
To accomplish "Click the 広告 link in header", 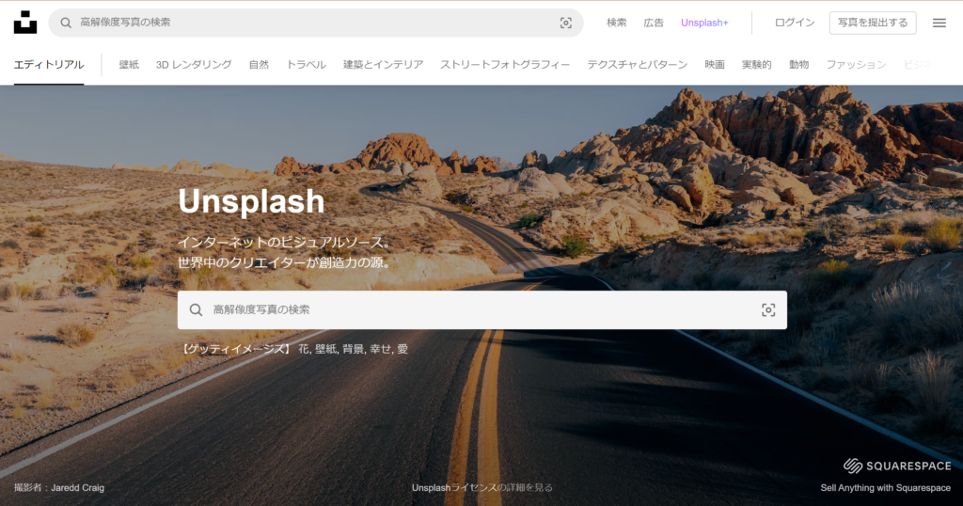I will coord(654,23).
